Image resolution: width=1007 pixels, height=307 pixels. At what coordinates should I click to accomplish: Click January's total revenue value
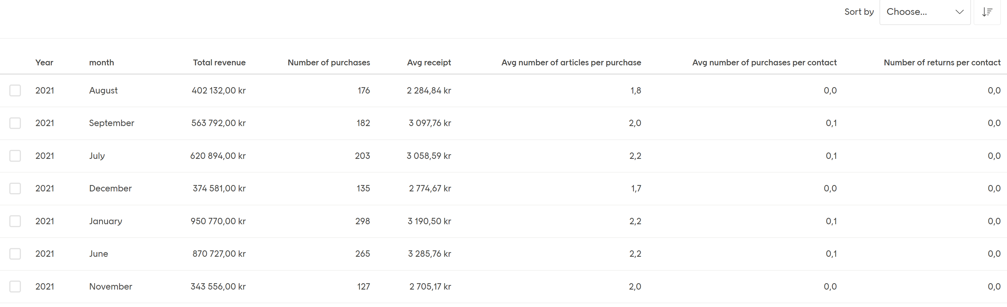coord(218,221)
